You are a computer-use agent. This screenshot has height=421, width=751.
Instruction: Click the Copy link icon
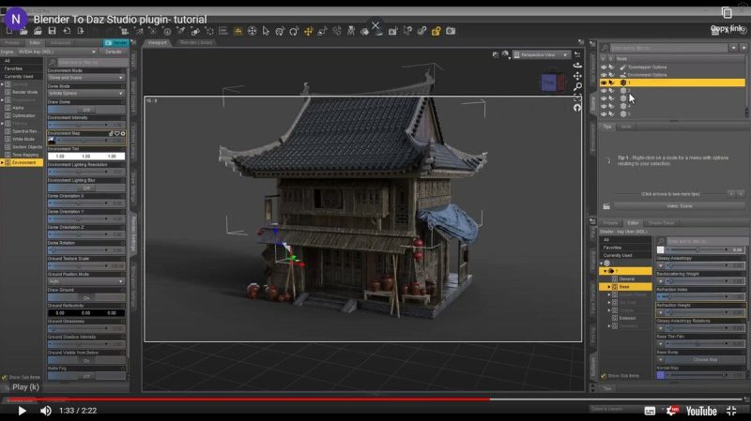pyautogui.click(x=727, y=12)
